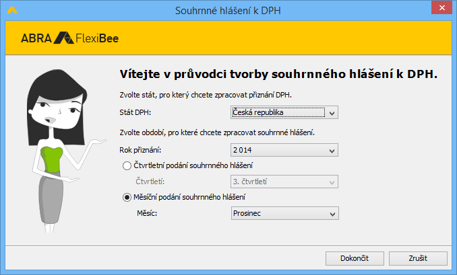Open the 3. čtvrtletí combo box

point(284,182)
